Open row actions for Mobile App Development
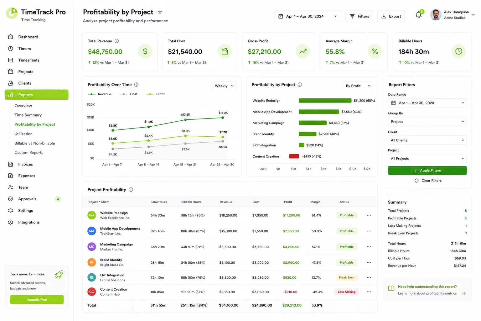This screenshot has height=321, width=481. (x=369, y=231)
